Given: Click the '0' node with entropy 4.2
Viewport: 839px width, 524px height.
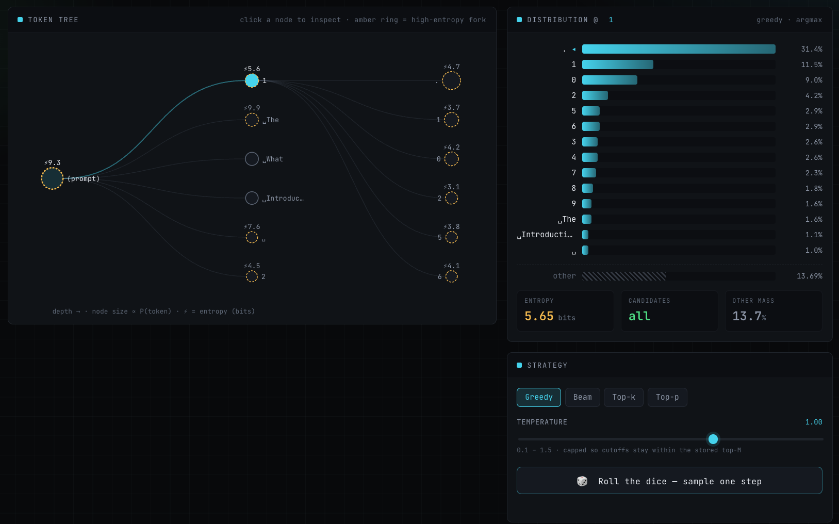Looking at the screenshot, I should pos(451,159).
